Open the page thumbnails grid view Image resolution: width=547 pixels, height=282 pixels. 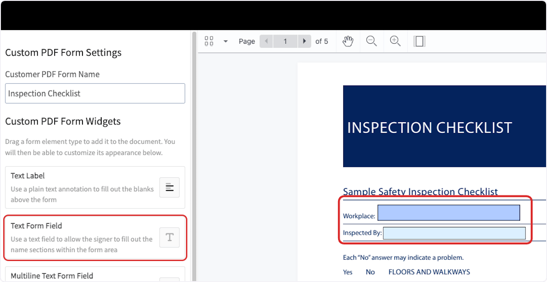pos(209,41)
